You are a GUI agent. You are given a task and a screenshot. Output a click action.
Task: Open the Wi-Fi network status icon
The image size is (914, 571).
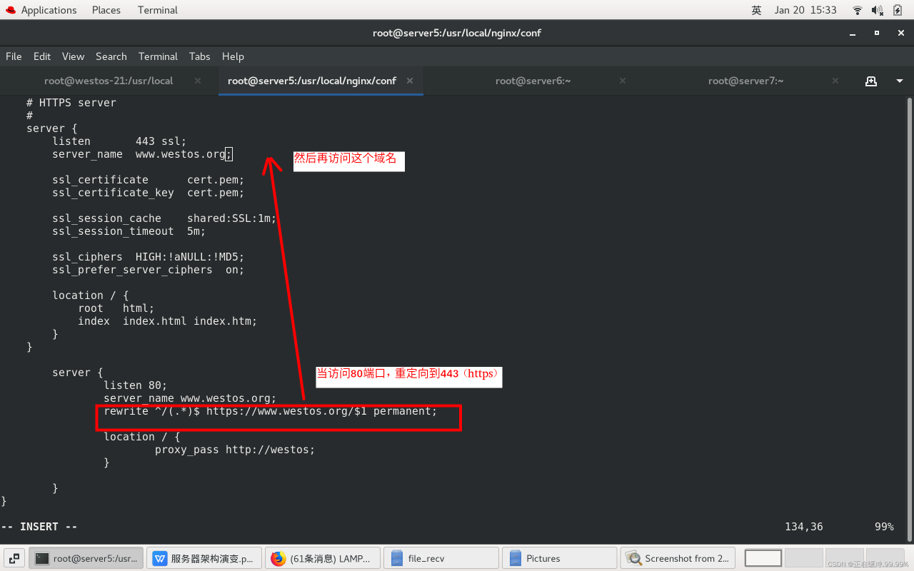pos(858,10)
